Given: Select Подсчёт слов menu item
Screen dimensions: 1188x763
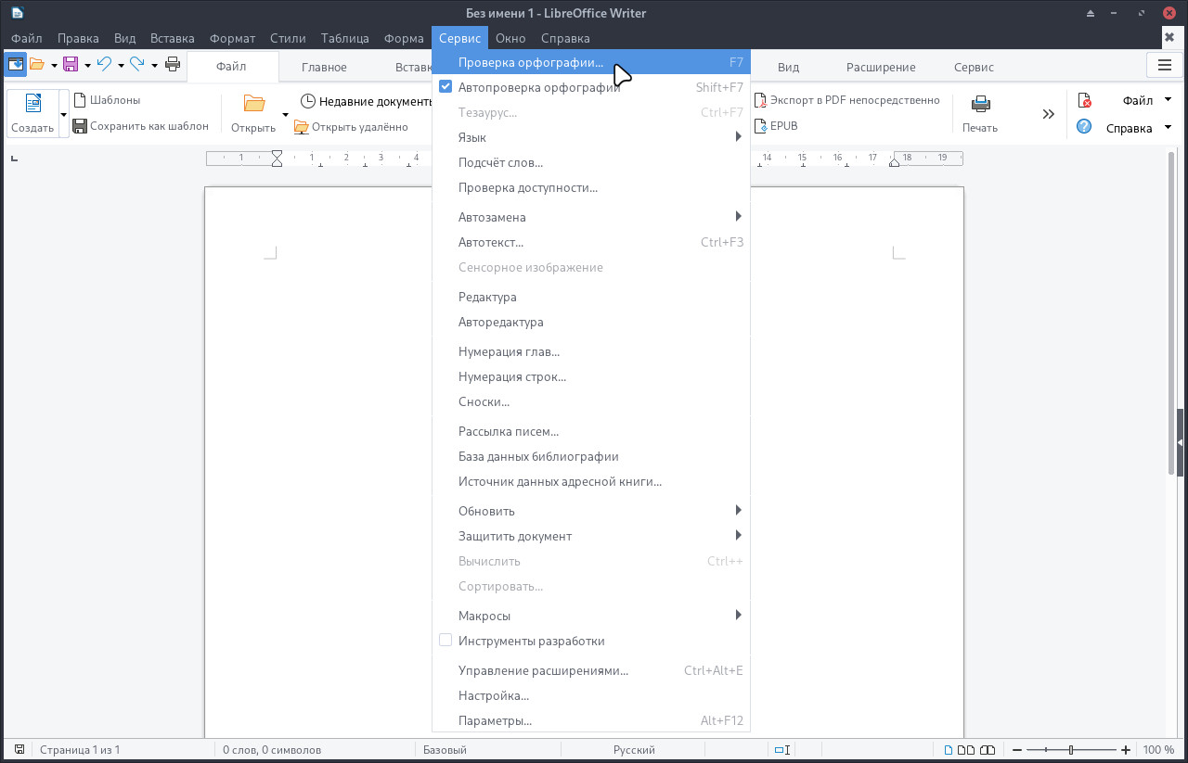Looking at the screenshot, I should [591, 162].
